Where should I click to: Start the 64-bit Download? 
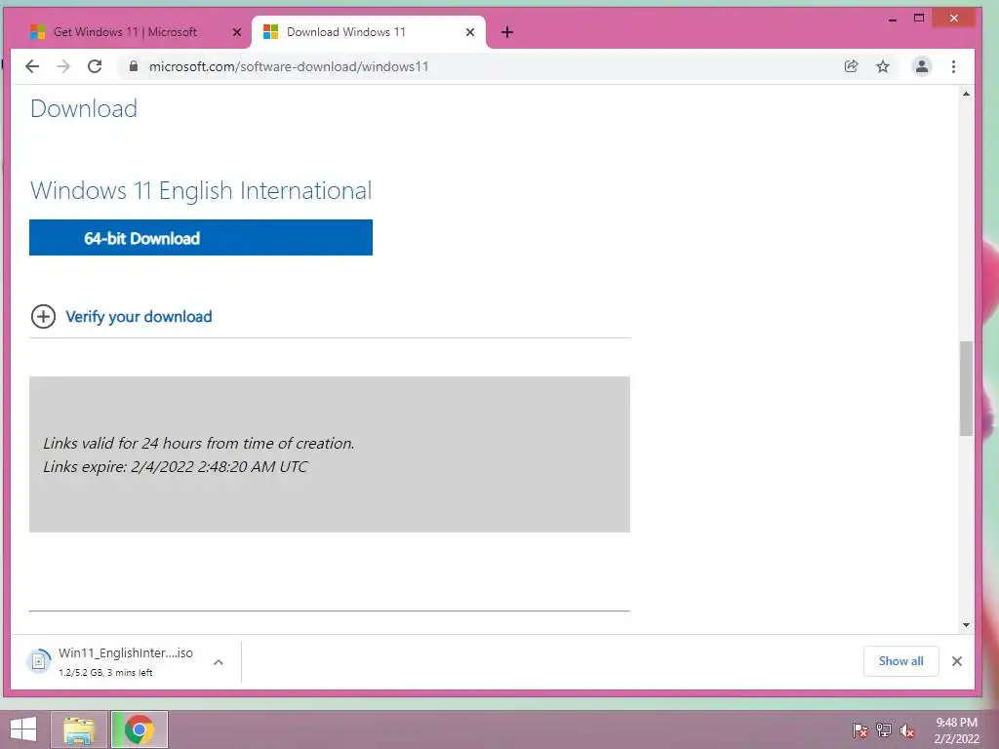click(x=201, y=238)
